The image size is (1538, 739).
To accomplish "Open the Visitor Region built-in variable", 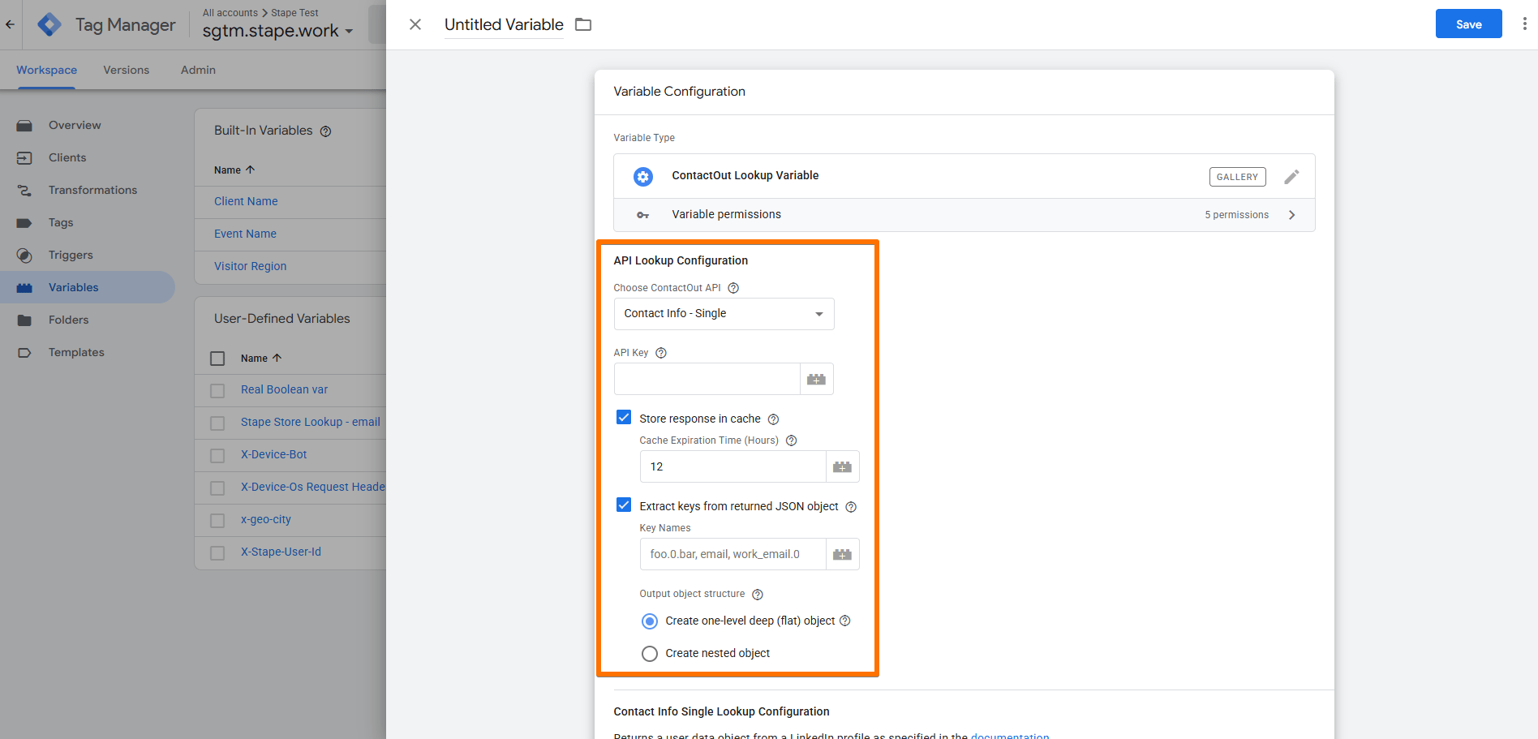I will point(250,266).
